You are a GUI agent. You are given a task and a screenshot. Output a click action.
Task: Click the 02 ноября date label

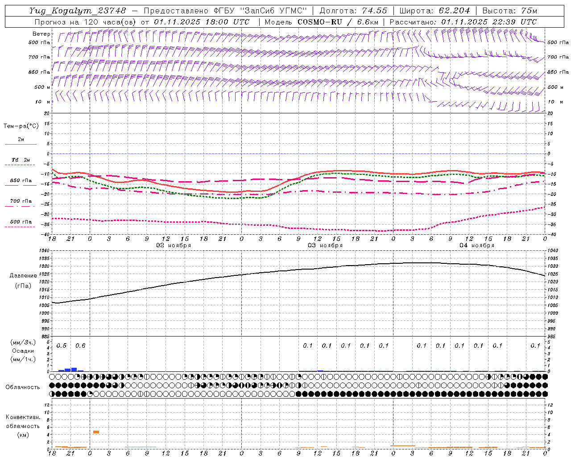coord(173,245)
